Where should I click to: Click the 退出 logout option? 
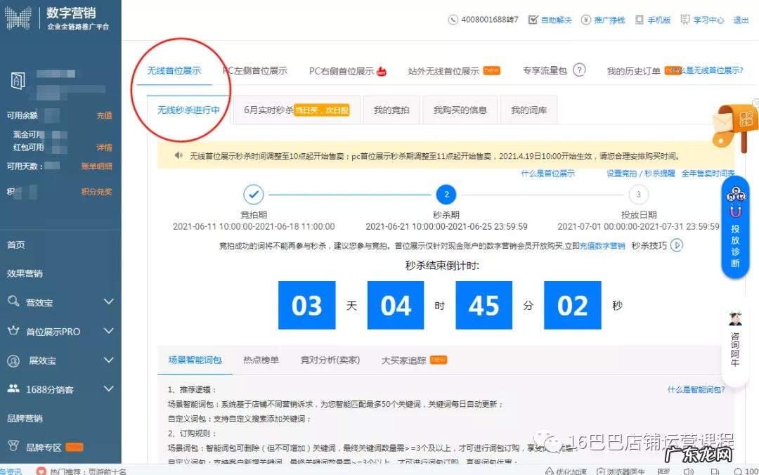coord(741,20)
